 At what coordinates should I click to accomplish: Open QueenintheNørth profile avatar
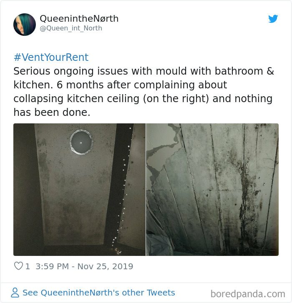coord(25,25)
